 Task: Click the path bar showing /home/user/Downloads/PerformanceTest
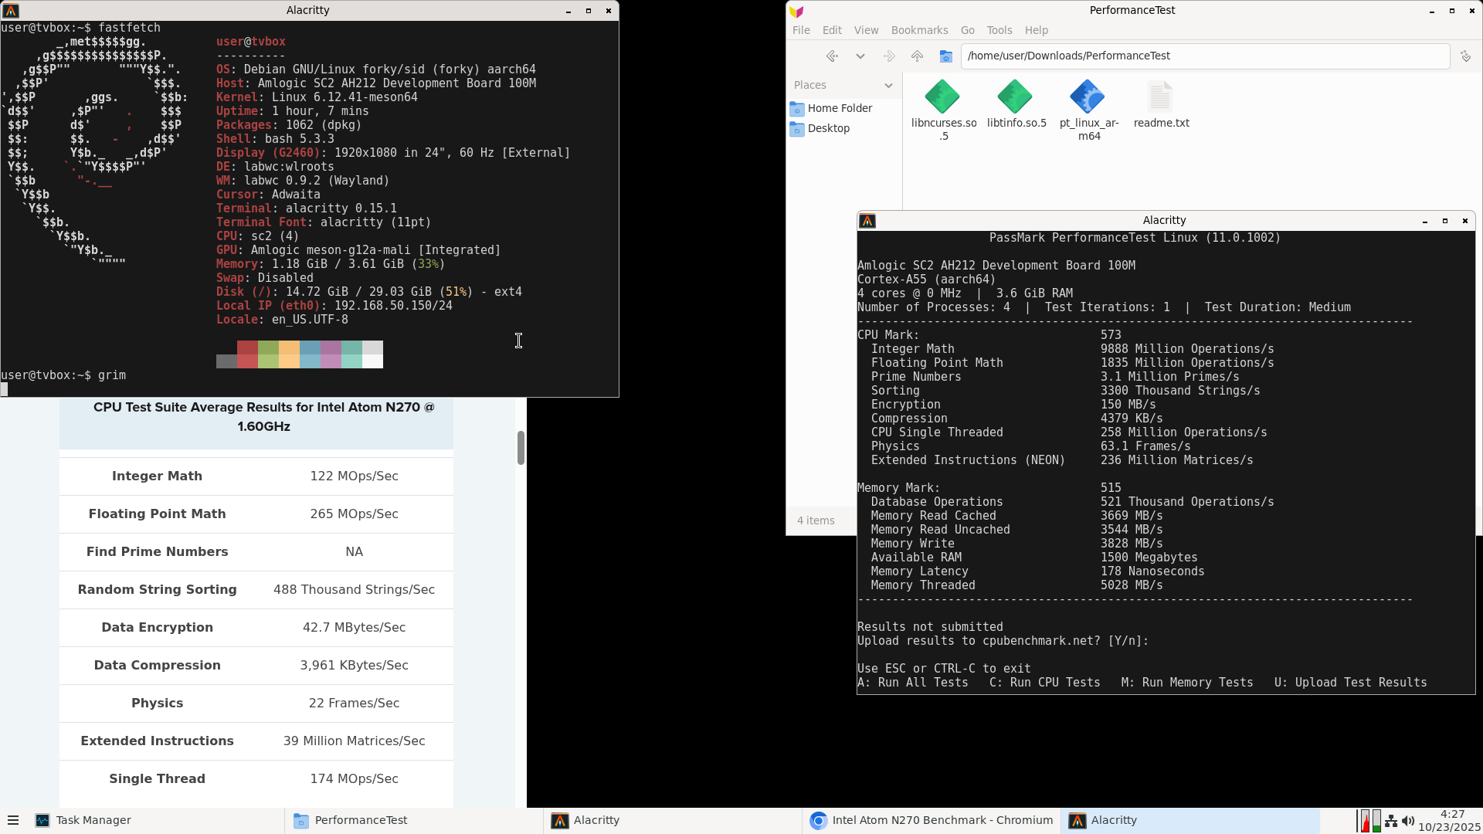click(x=1203, y=56)
